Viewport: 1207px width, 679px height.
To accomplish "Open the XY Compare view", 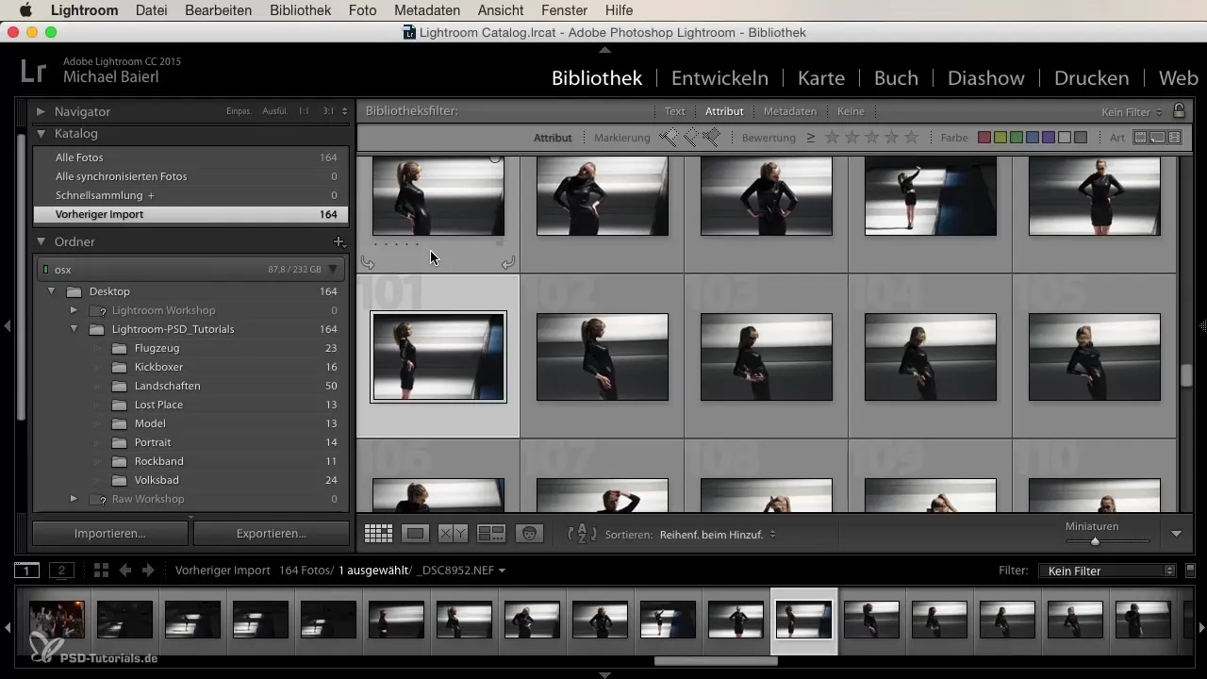I will [454, 534].
